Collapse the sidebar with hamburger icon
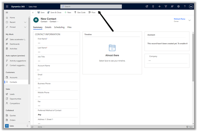The height and width of the screenshot is (132, 198). coord(7,12)
